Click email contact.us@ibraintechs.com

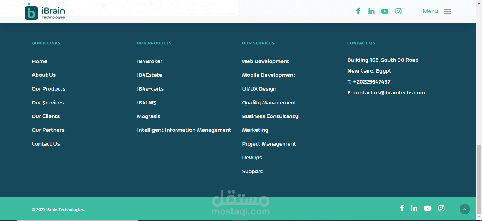coord(389,93)
